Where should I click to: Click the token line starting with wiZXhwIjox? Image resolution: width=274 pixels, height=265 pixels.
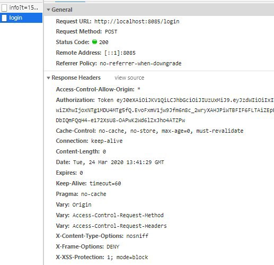pyautogui.click(x=165, y=110)
